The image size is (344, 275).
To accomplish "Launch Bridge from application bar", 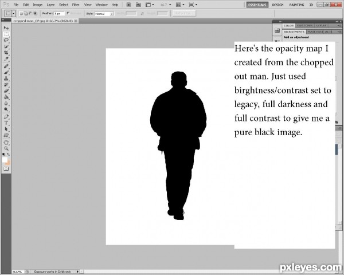I will [129, 5].
